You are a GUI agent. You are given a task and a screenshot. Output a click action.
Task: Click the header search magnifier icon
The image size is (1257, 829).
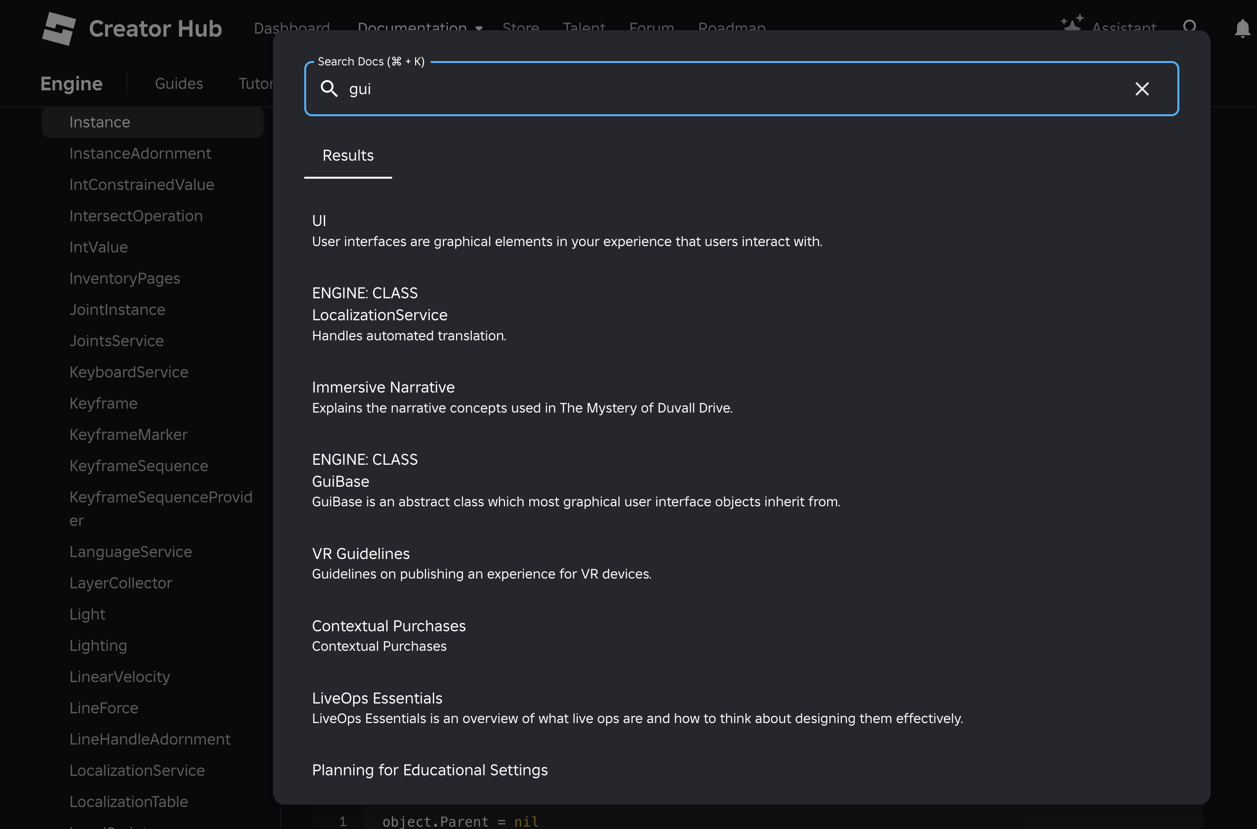(1190, 26)
